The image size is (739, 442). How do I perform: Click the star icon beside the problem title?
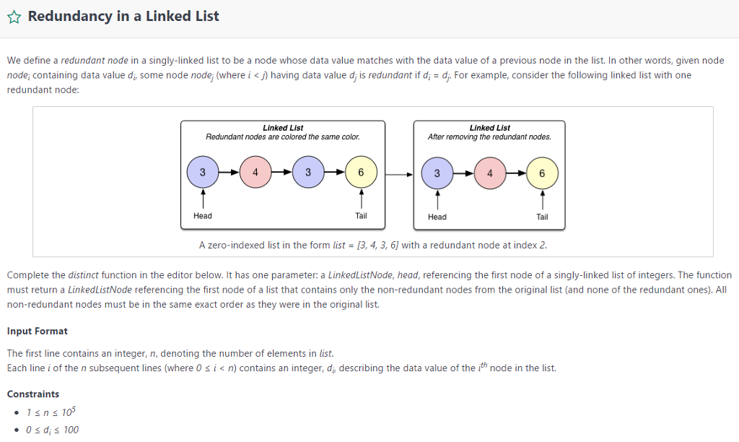tap(13, 15)
